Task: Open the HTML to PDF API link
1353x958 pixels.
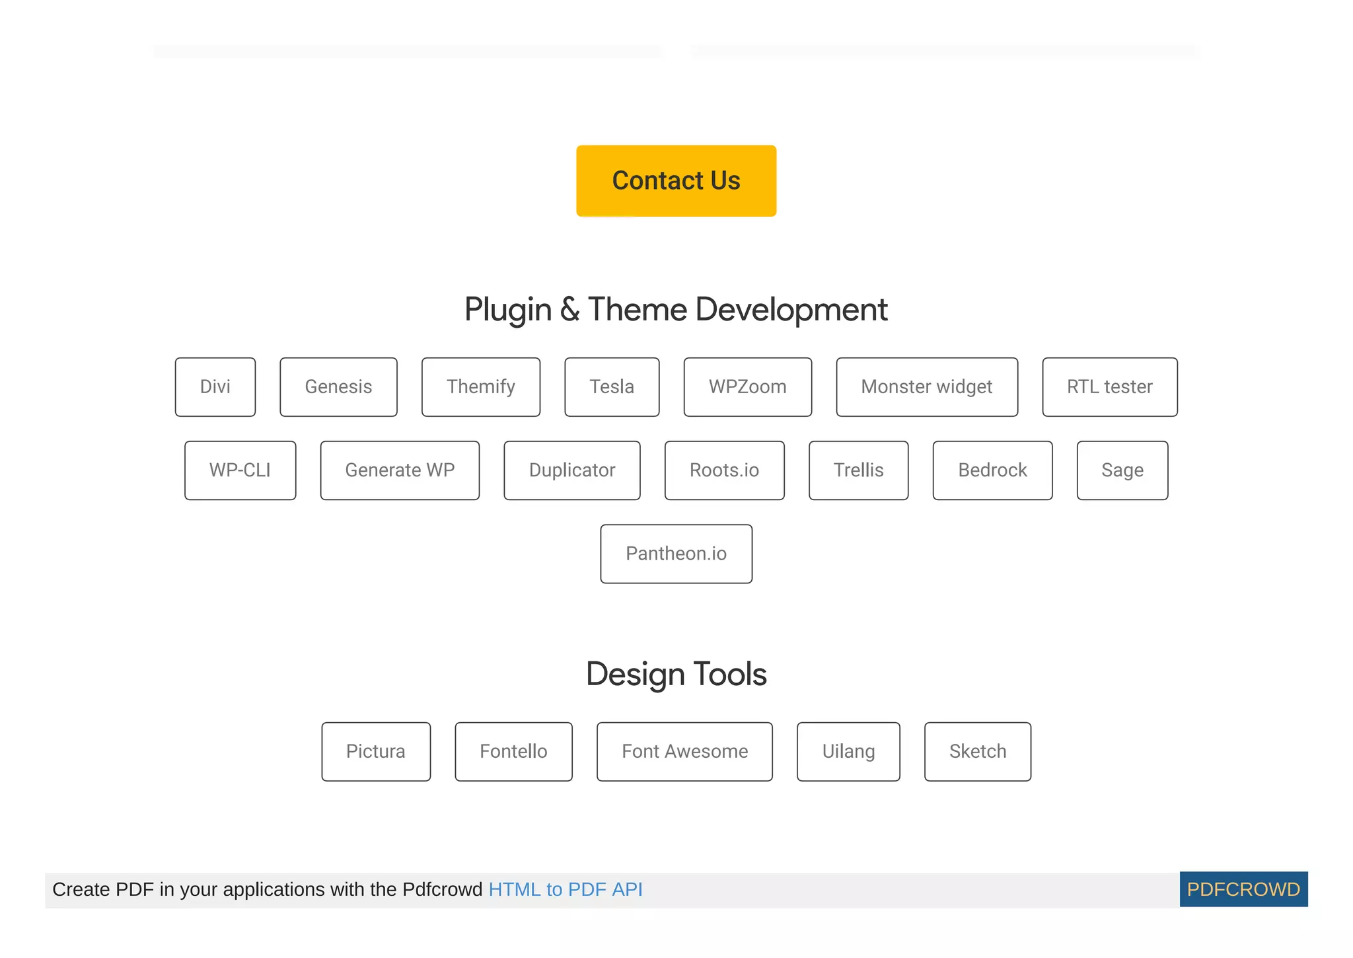Action: [565, 889]
